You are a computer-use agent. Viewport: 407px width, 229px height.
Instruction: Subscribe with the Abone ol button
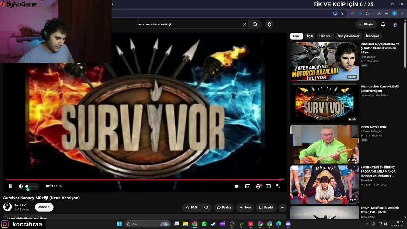[x=44, y=207]
